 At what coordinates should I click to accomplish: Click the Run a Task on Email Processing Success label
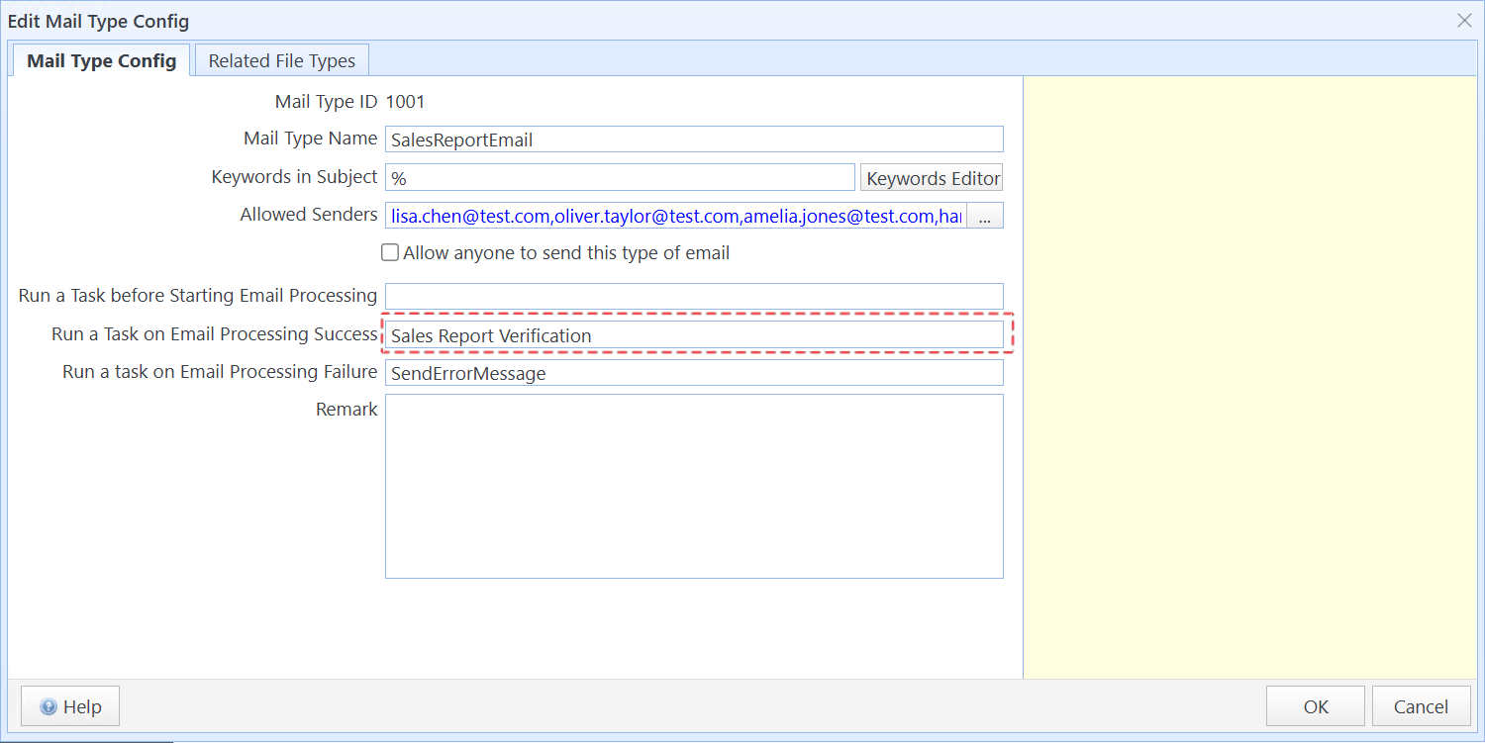tap(214, 333)
